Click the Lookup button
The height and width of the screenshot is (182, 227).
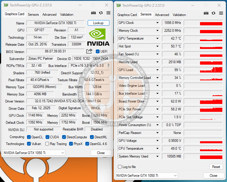tap(98, 23)
